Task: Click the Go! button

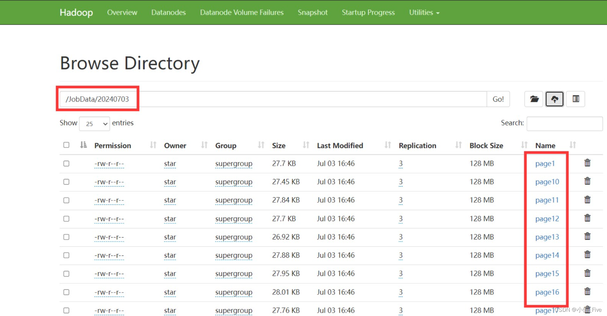Action: 498,99
